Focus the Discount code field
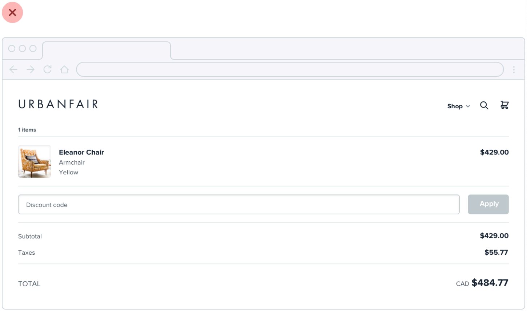This screenshot has width=527, height=311. 239,205
